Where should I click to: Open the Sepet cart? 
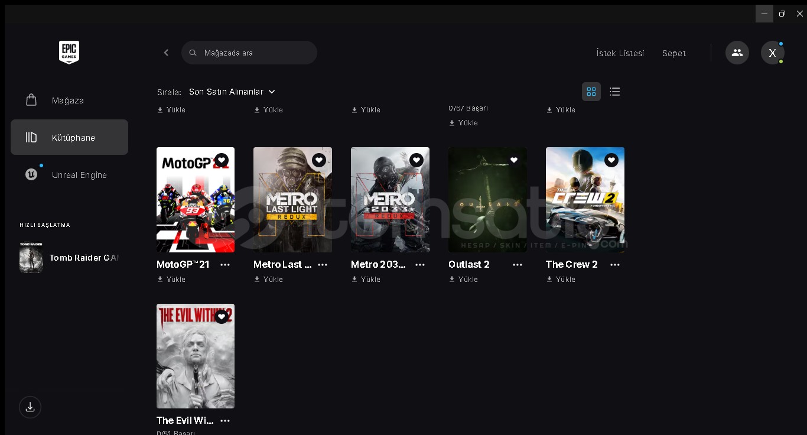click(x=674, y=53)
